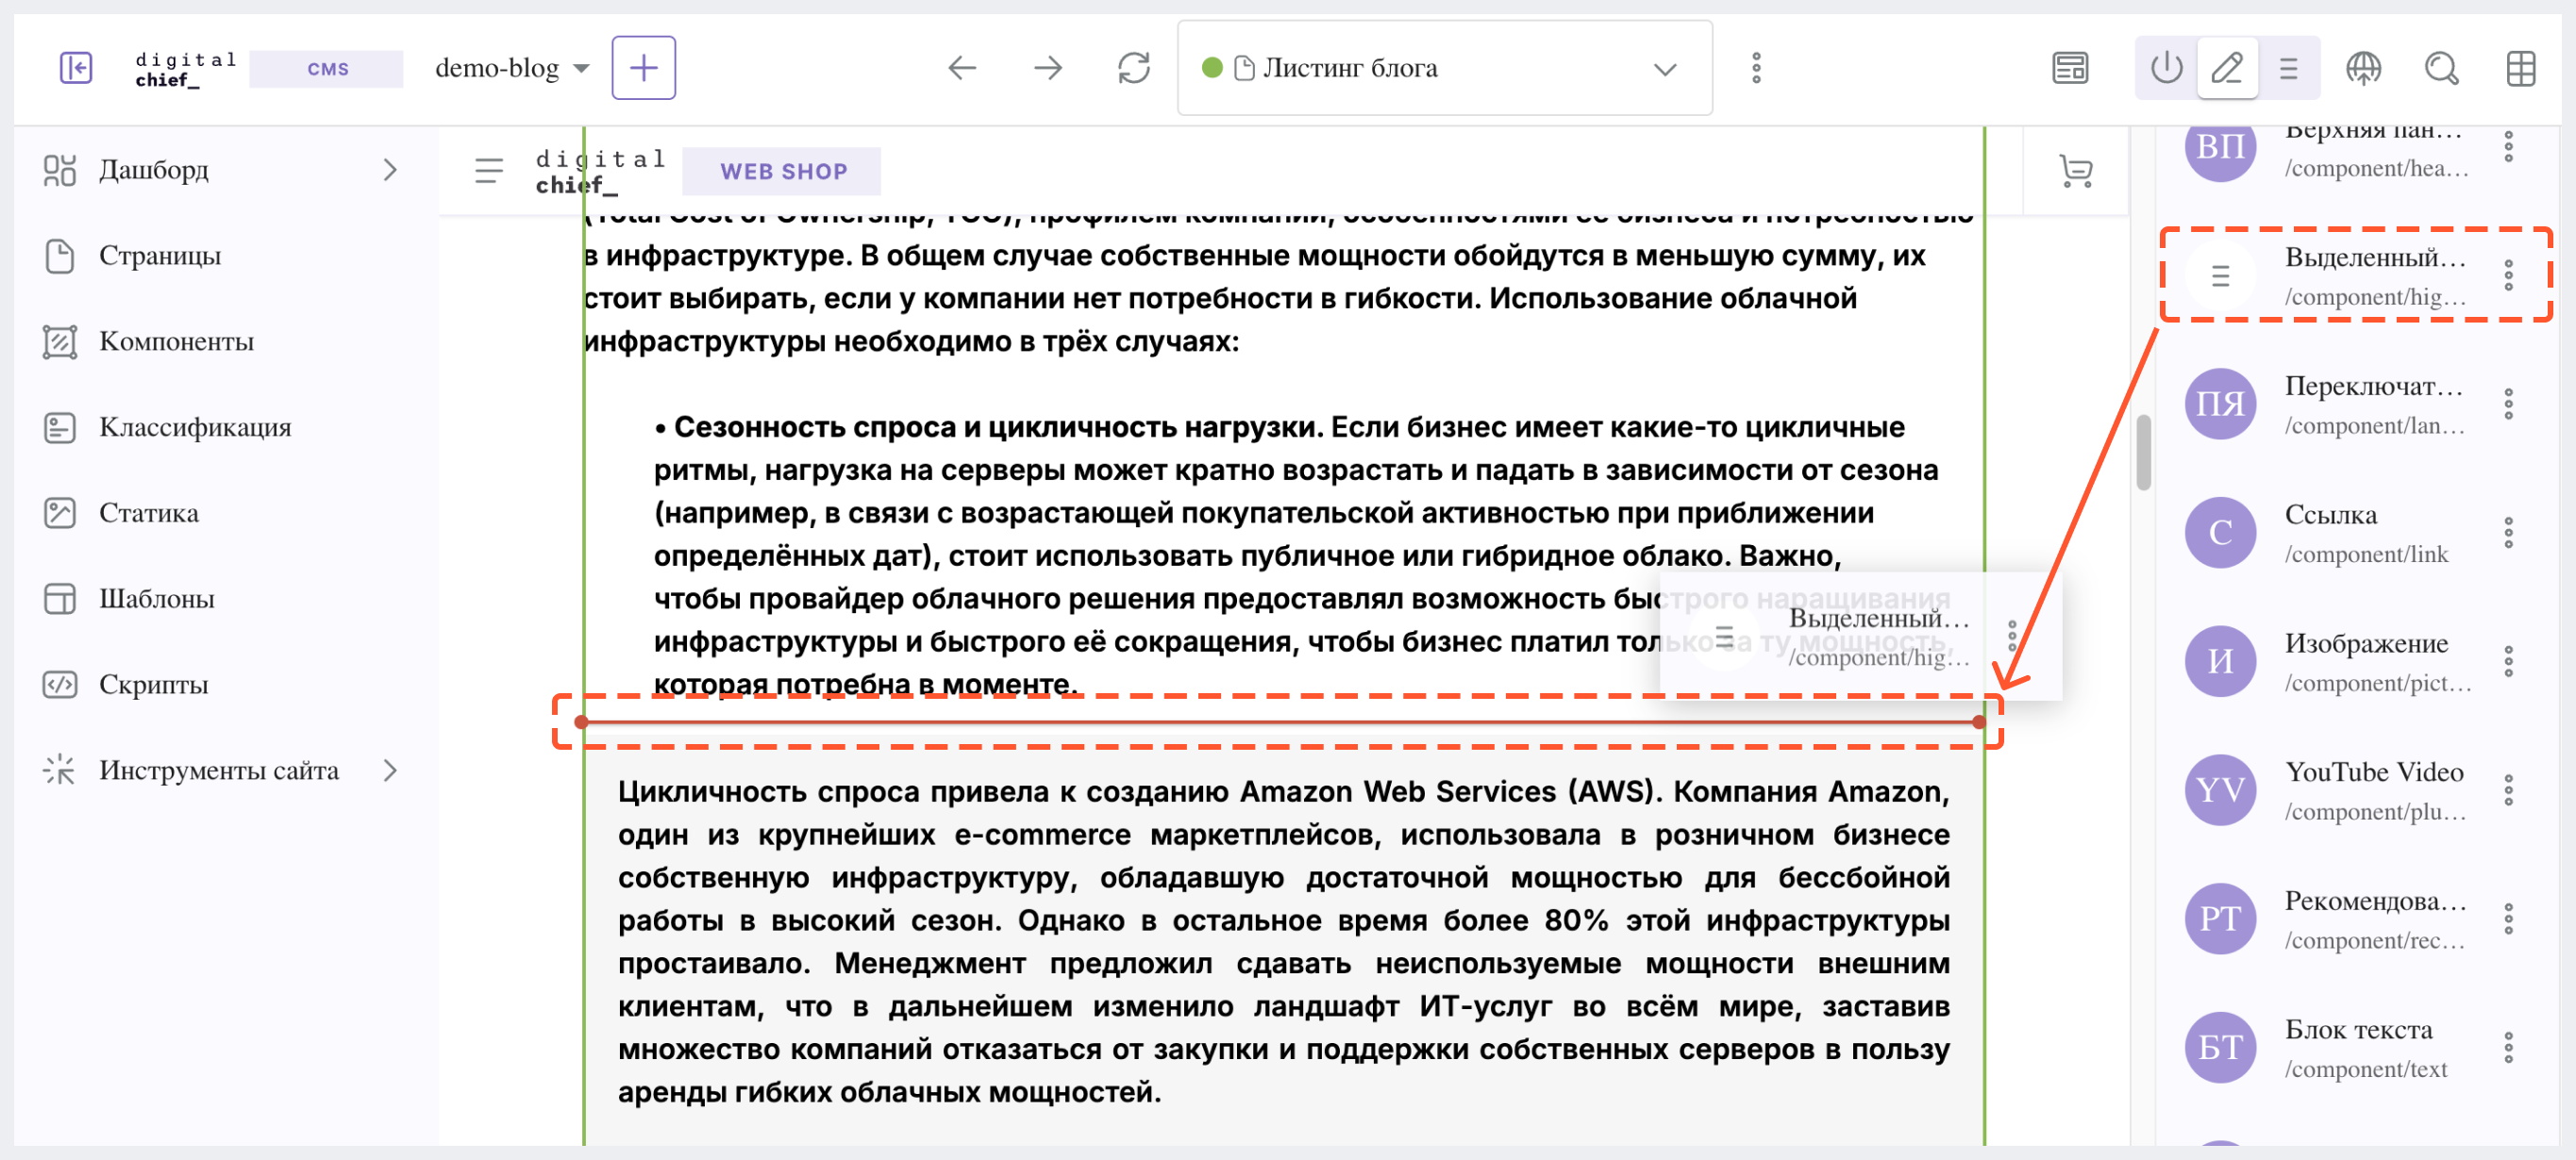
Task: Click the Дашборд sidebar icon
Action: (x=60, y=171)
